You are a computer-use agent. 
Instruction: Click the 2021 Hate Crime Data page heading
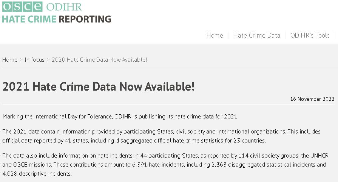point(99,87)
